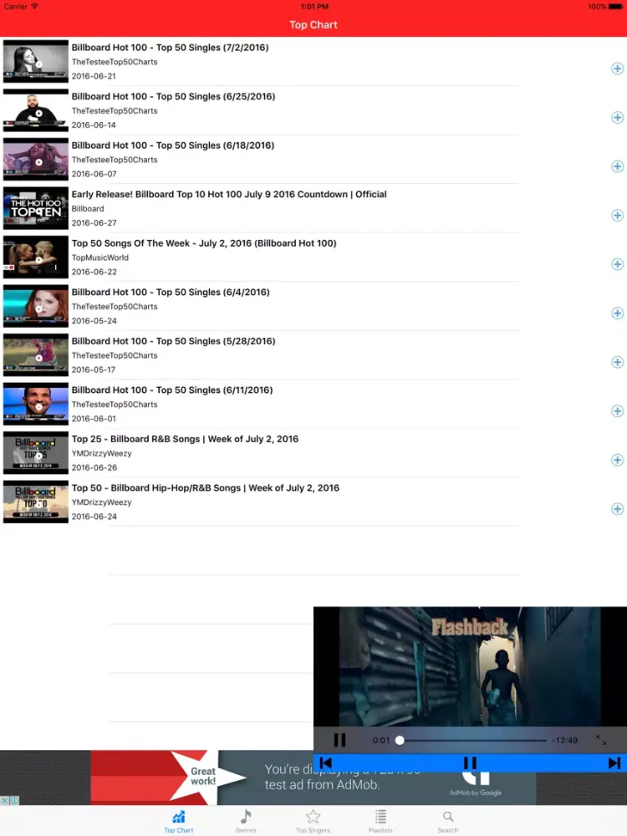Switch to the Playlists tab
The image size is (627, 836).
pyautogui.click(x=380, y=822)
